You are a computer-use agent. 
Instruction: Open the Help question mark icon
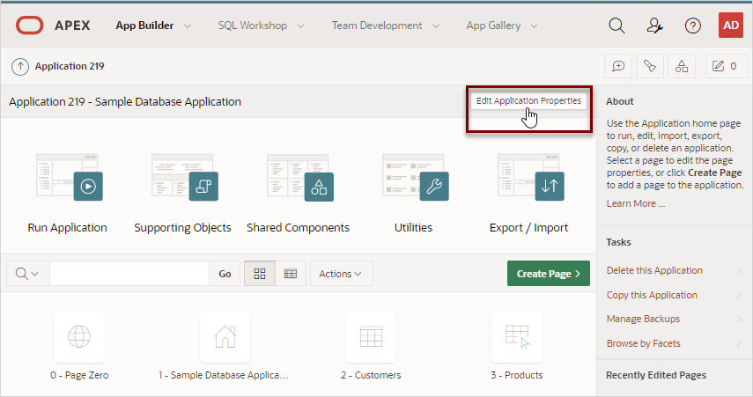pyautogui.click(x=692, y=26)
